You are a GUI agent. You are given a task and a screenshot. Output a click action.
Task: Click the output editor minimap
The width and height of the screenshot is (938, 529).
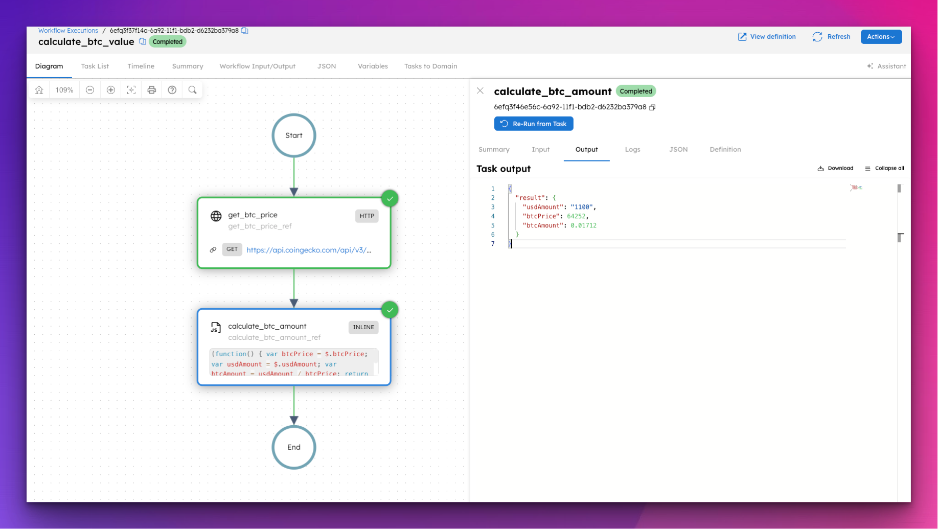pos(856,188)
